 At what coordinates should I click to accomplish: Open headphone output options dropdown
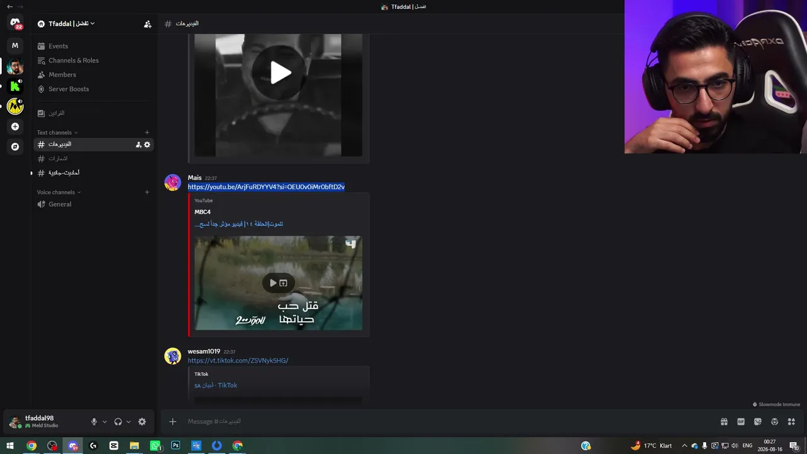click(129, 422)
